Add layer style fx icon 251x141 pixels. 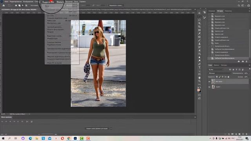point(229,134)
